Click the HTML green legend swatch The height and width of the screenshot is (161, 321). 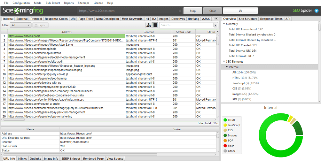point(225,120)
